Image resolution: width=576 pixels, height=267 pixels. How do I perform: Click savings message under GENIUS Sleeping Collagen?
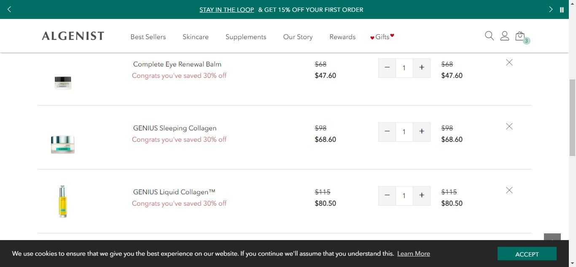click(179, 140)
